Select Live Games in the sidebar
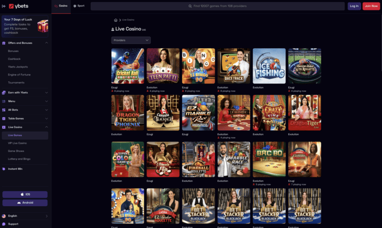The image size is (382, 228). (x=25, y=136)
